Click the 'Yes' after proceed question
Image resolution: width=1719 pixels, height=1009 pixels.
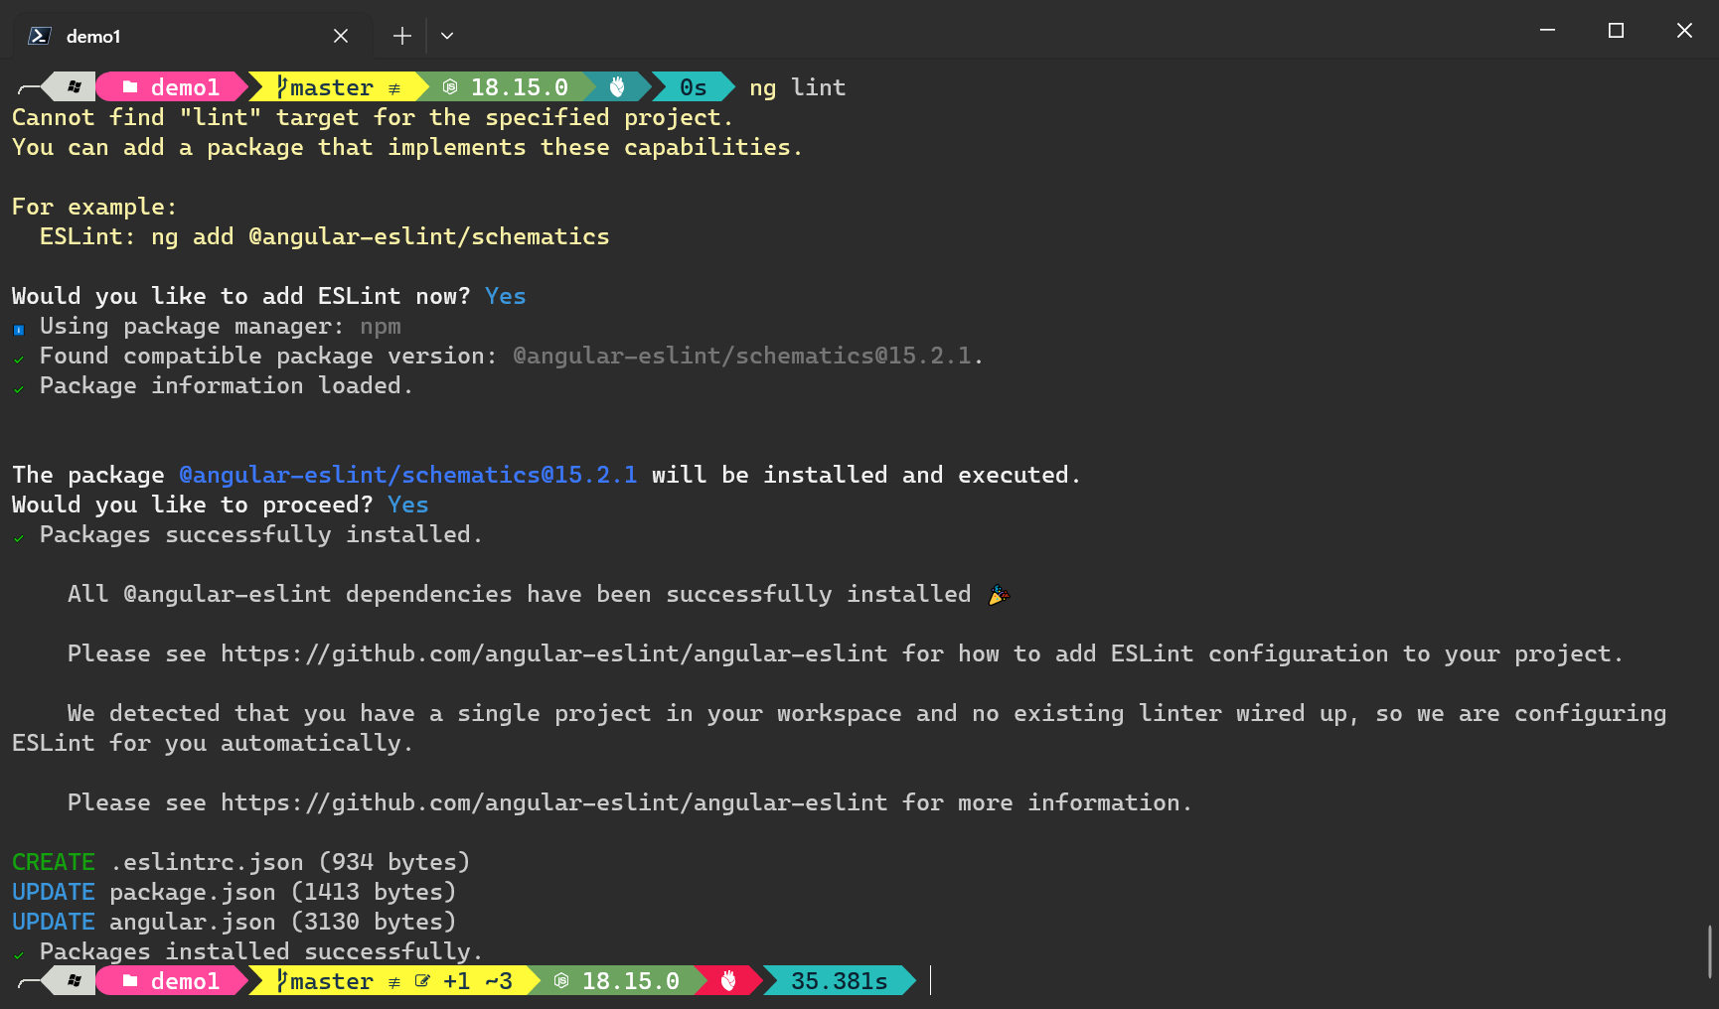(408, 504)
